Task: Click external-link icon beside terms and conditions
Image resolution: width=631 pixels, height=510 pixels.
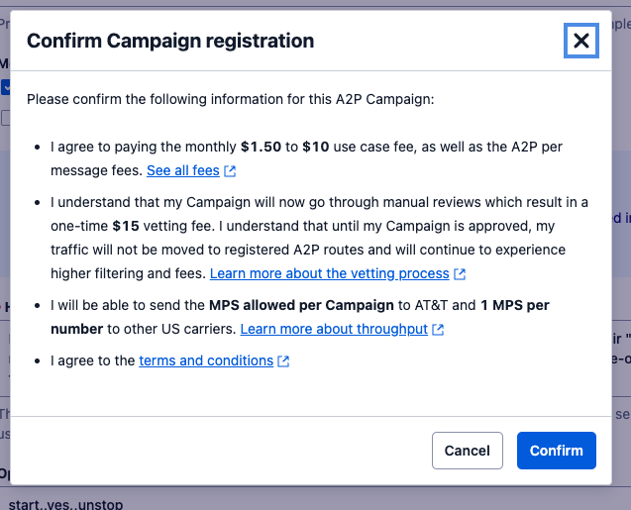Action: [x=284, y=361]
